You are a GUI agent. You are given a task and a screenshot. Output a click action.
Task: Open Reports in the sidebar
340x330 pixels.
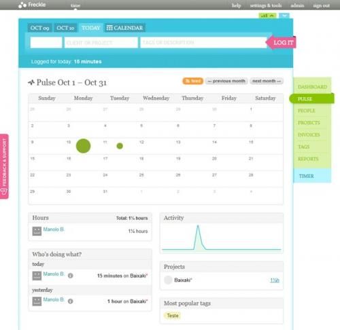coord(308,159)
